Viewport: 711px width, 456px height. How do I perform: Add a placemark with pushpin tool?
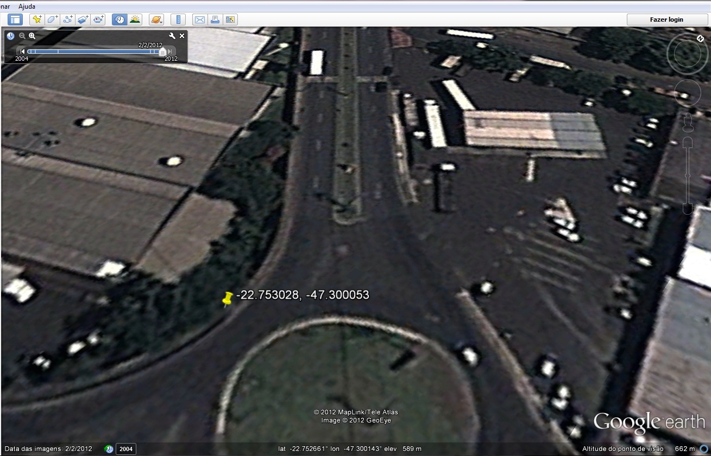click(x=37, y=20)
